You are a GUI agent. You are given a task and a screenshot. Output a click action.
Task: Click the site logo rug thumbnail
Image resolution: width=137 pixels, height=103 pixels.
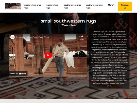[13, 6]
